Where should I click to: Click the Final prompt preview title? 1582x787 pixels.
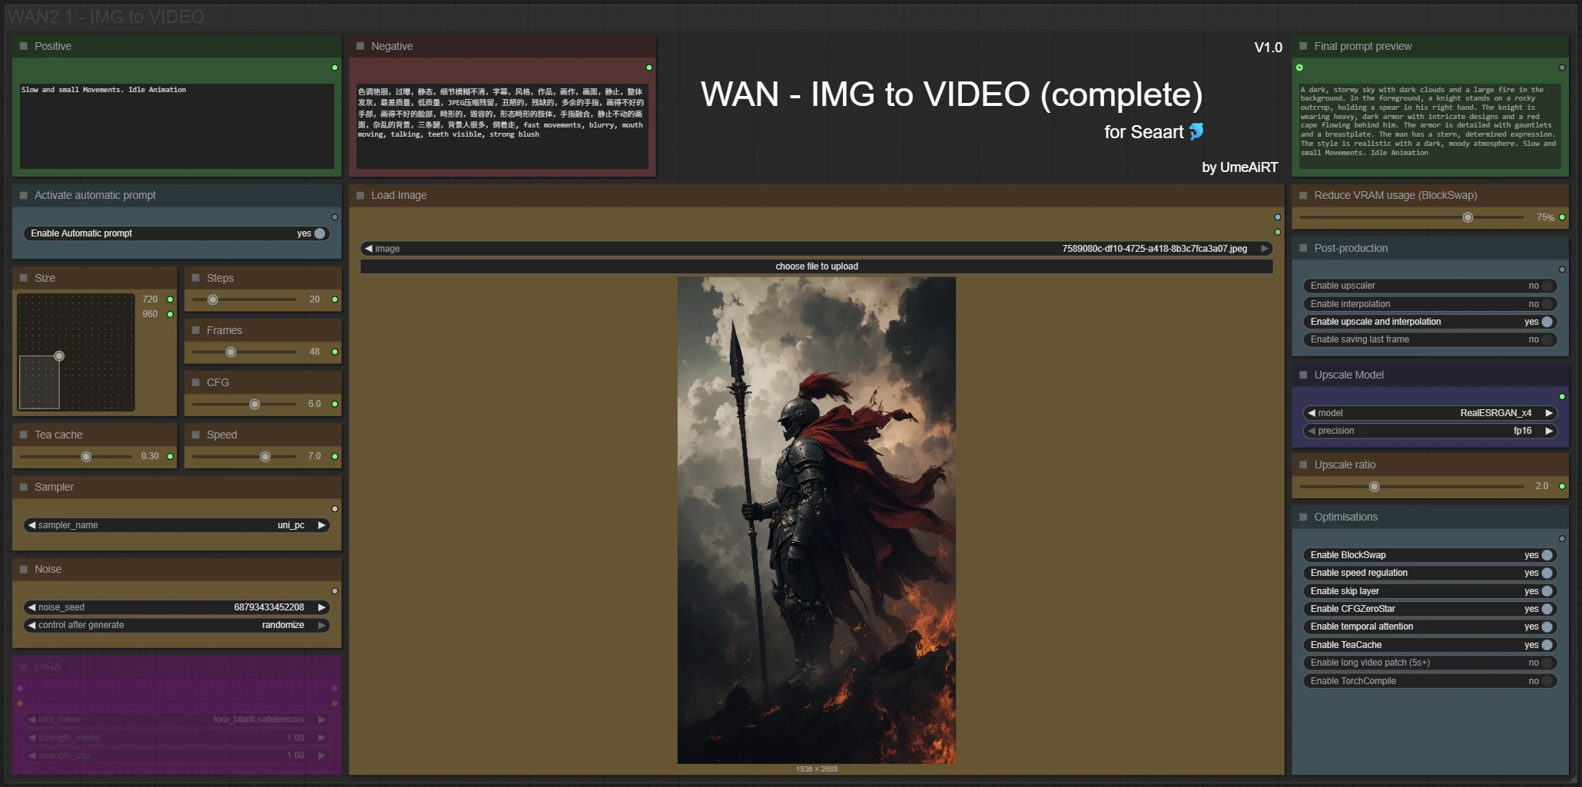[x=1362, y=46]
